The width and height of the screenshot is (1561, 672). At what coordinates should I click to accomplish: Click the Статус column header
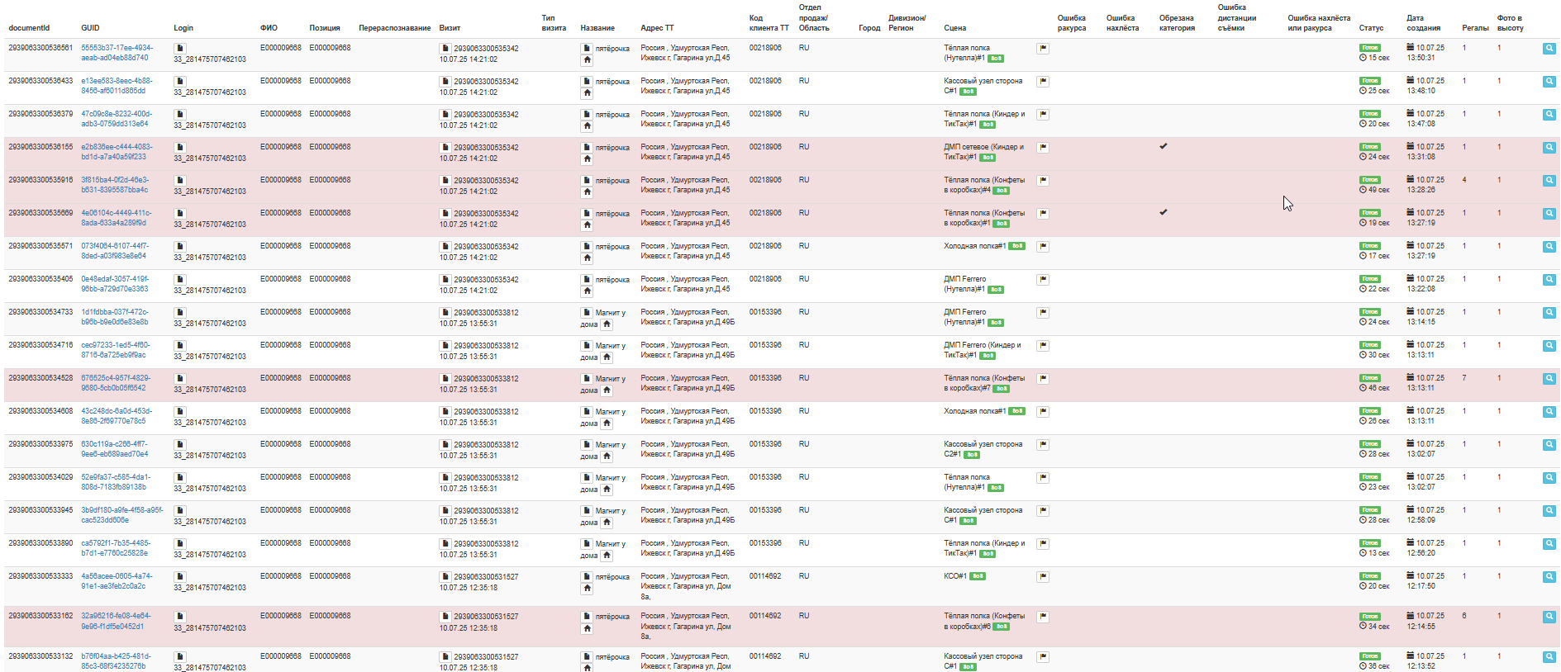coord(1371,28)
